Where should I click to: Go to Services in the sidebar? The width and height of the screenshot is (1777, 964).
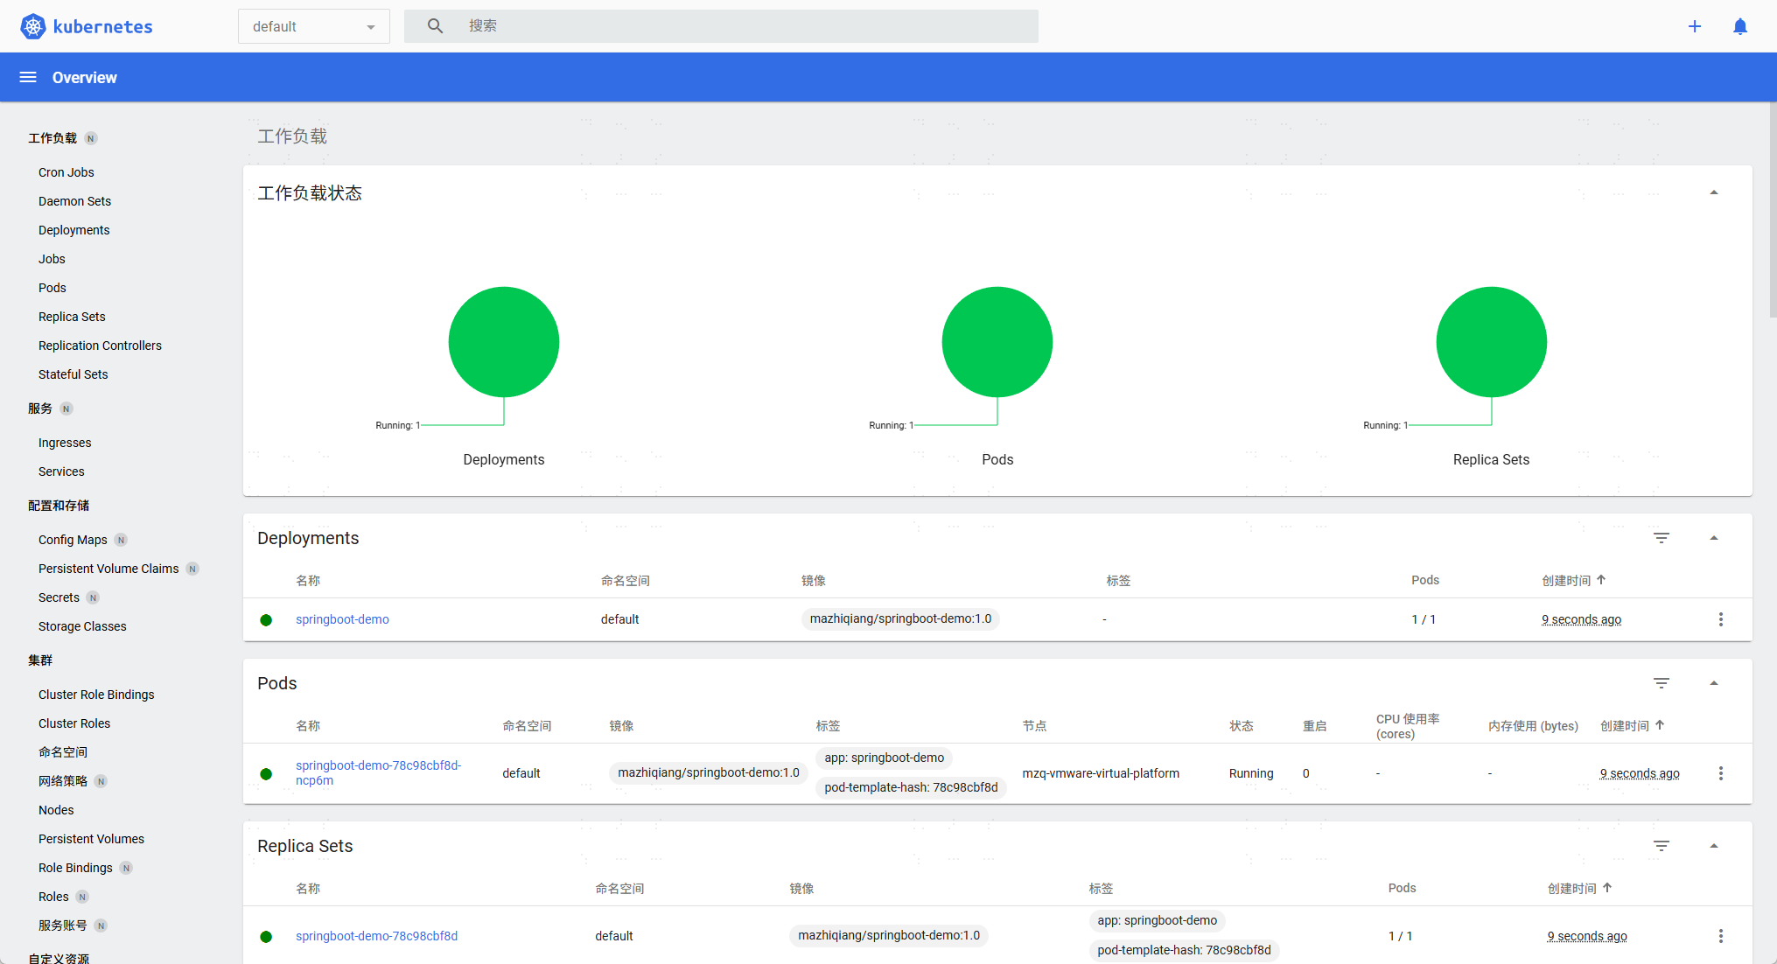click(61, 472)
